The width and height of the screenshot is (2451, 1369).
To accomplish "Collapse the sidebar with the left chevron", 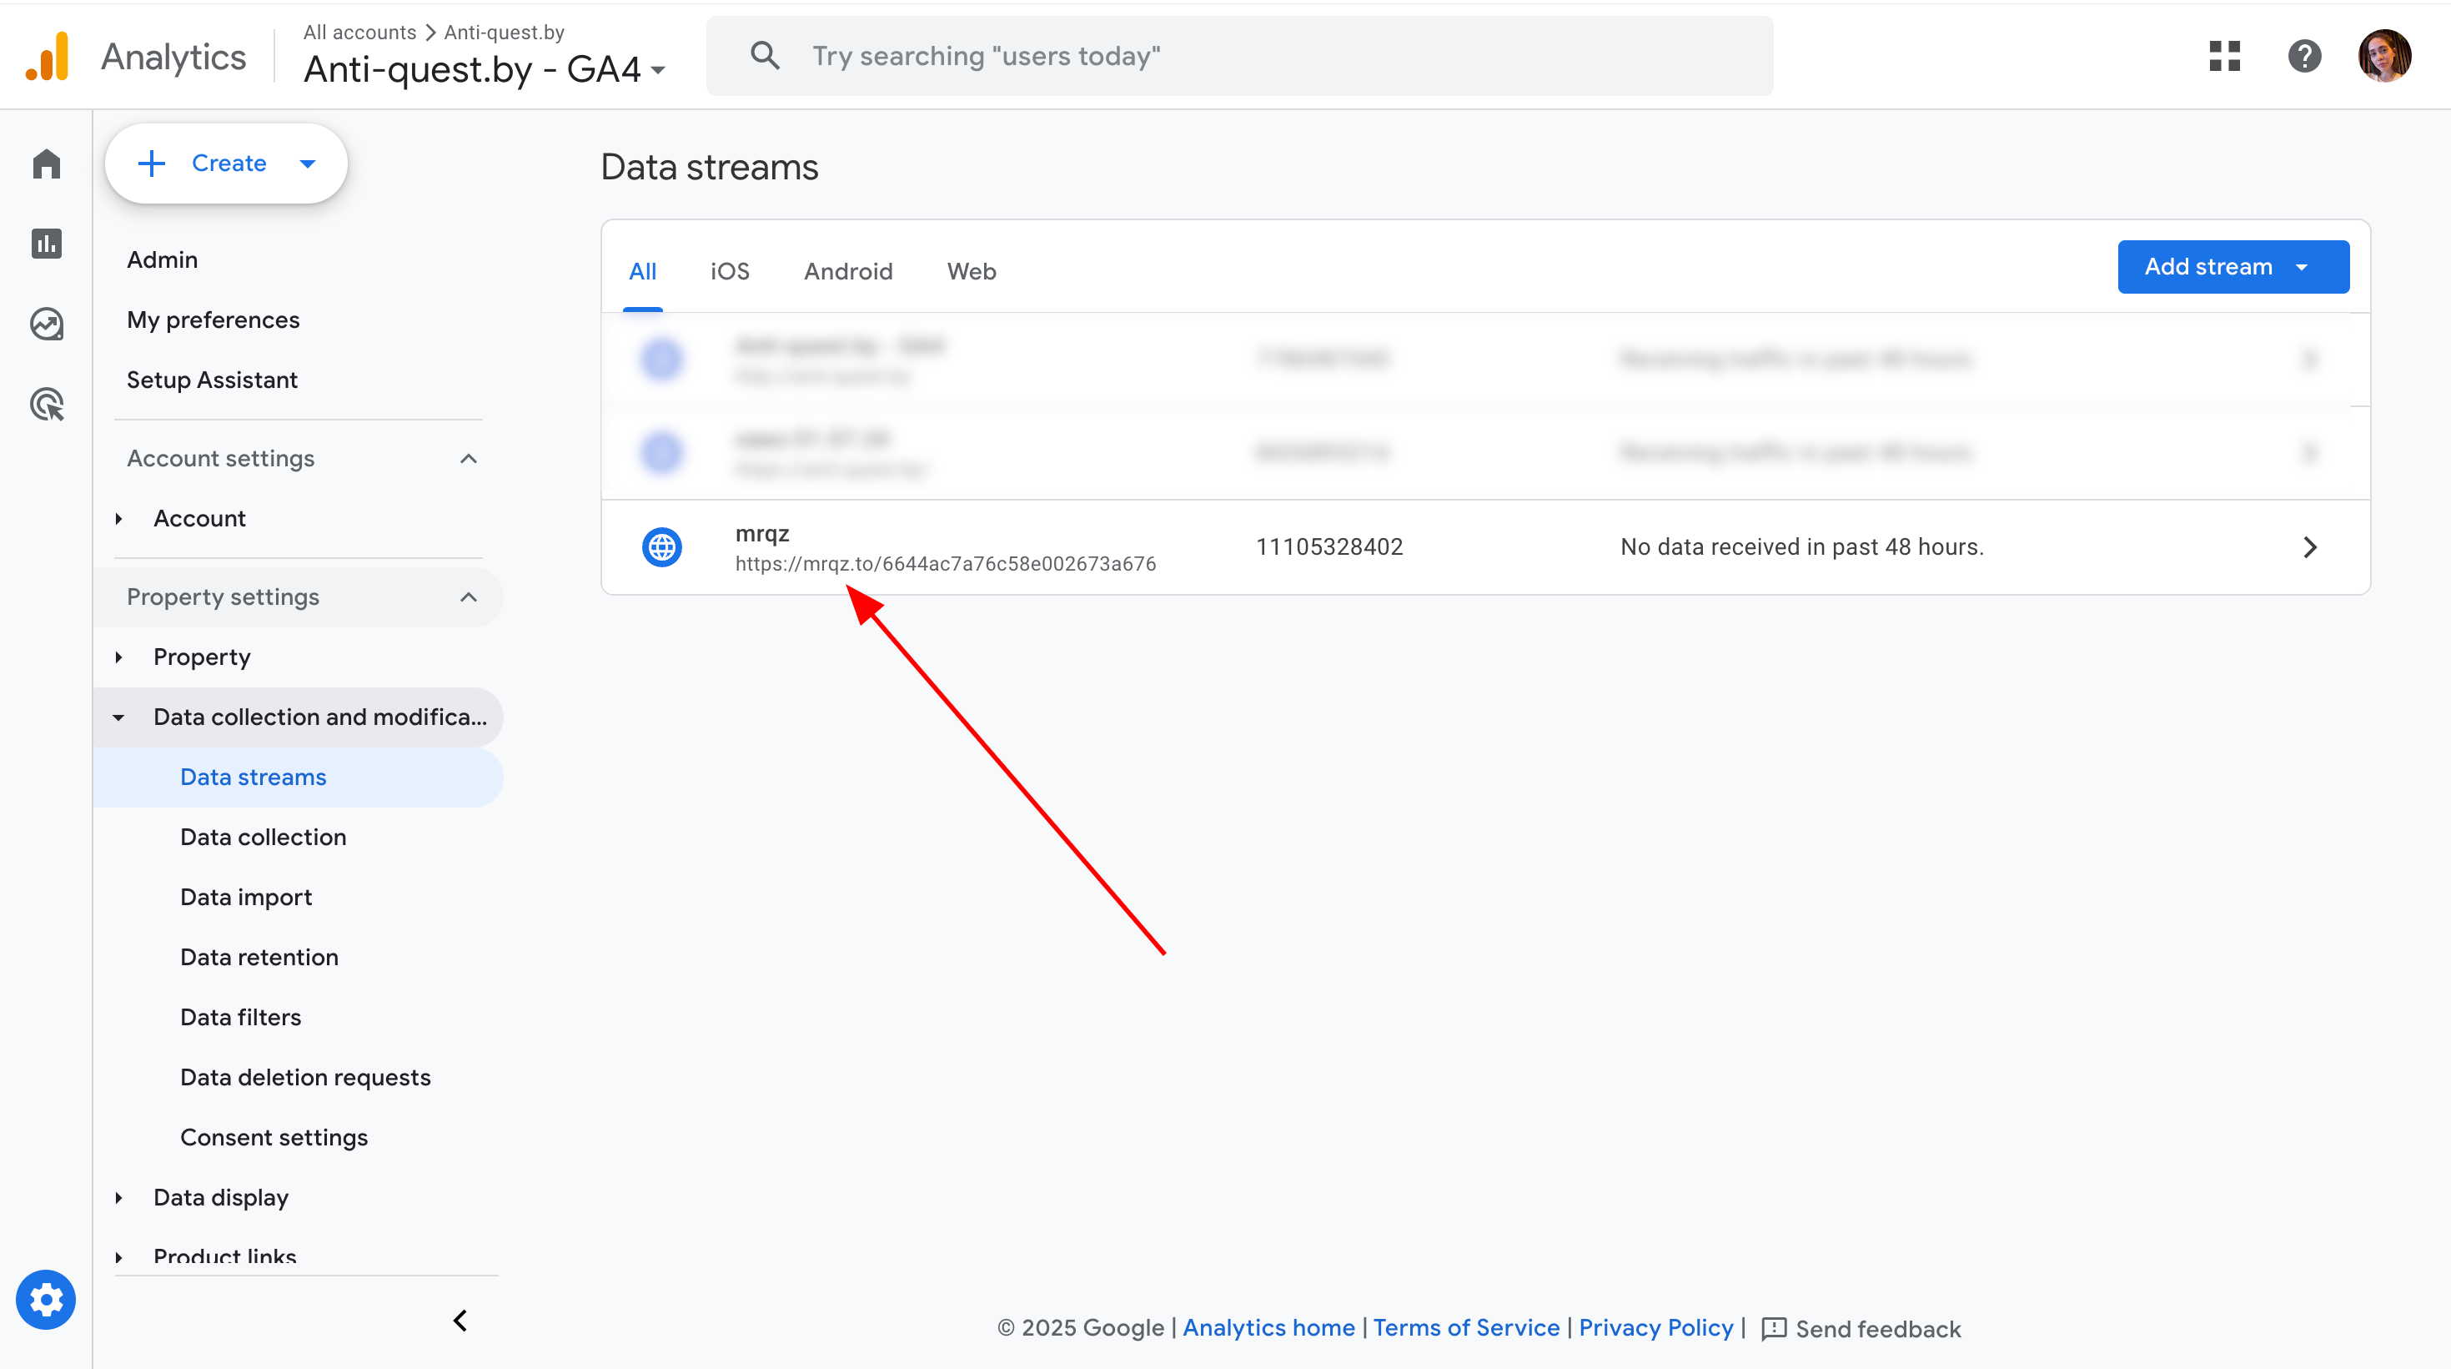I will 460,1321.
